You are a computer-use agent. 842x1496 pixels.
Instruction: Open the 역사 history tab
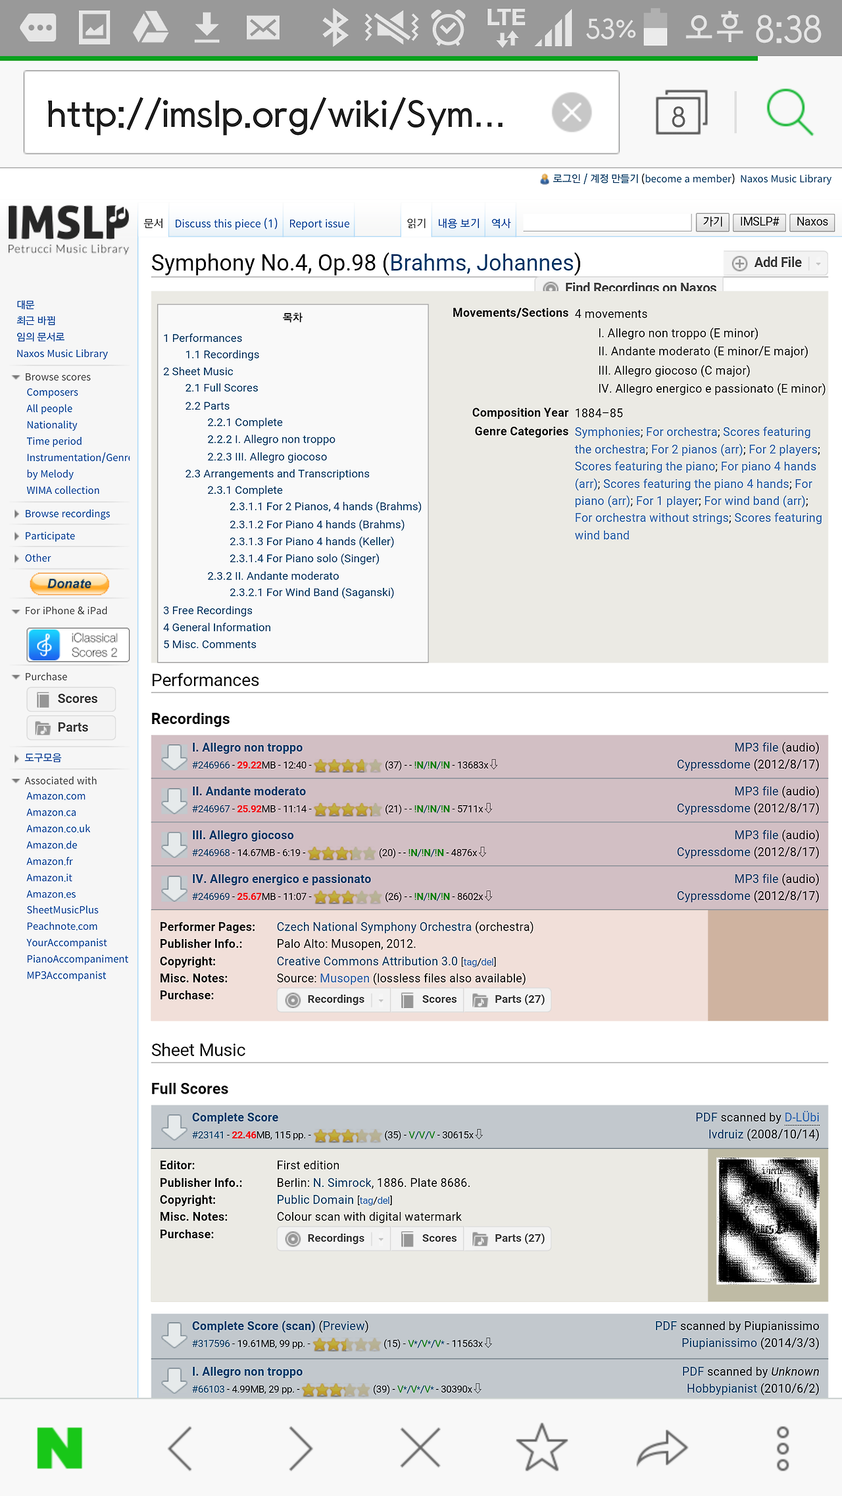501,224
